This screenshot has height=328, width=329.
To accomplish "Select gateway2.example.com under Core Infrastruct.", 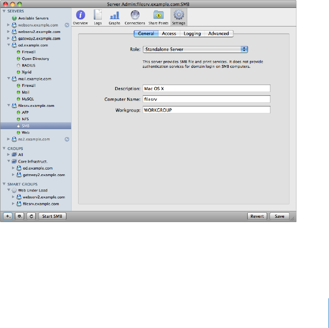I will [44, 175].
